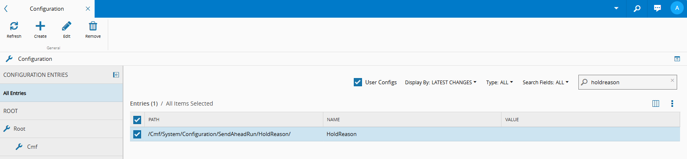
Task: Open the user avatar menu
Action: point(677,8)
